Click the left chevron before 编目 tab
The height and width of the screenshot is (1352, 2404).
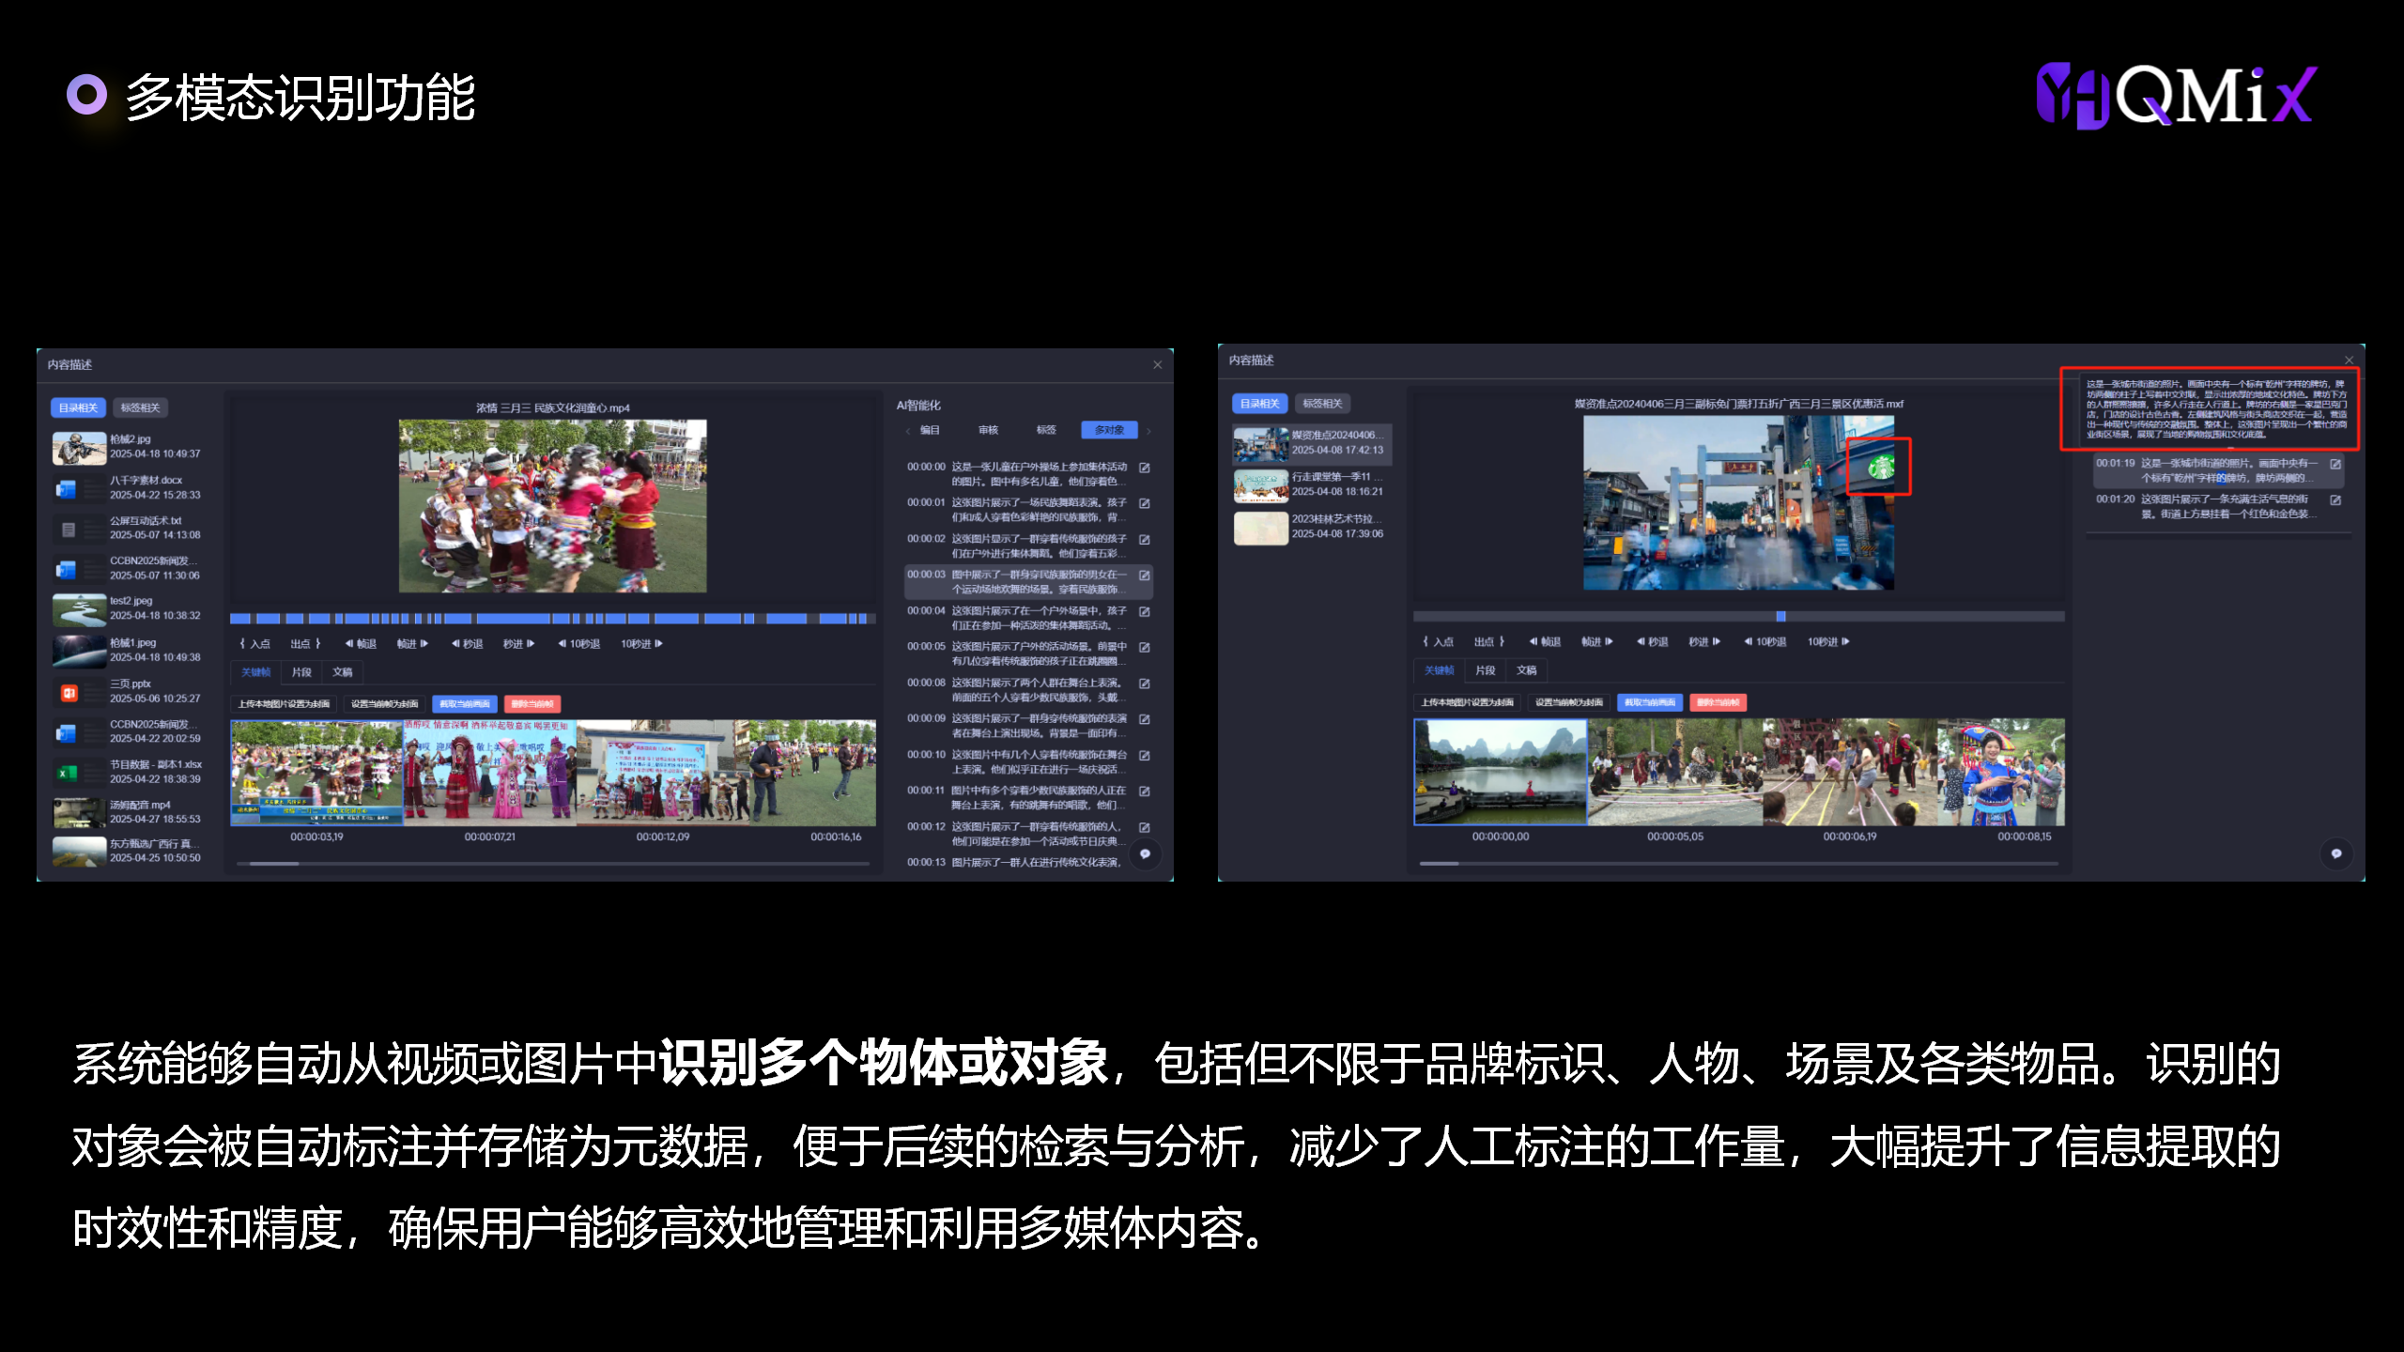tap(908, 431)
